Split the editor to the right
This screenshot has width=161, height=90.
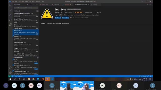tap(148, 4)
